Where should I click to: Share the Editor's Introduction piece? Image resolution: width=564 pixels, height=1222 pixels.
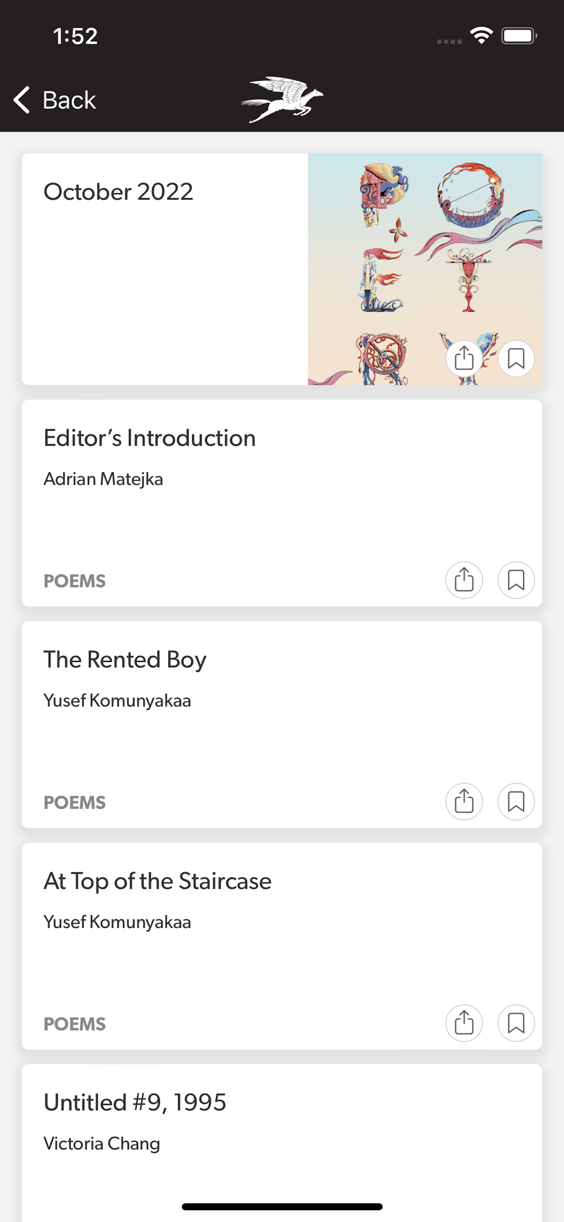[x=464, y=580]
